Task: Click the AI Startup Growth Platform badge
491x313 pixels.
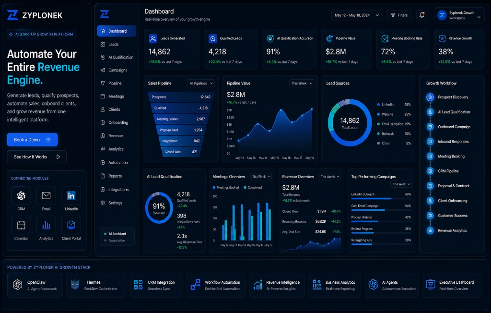Action: tap(42, 34)
